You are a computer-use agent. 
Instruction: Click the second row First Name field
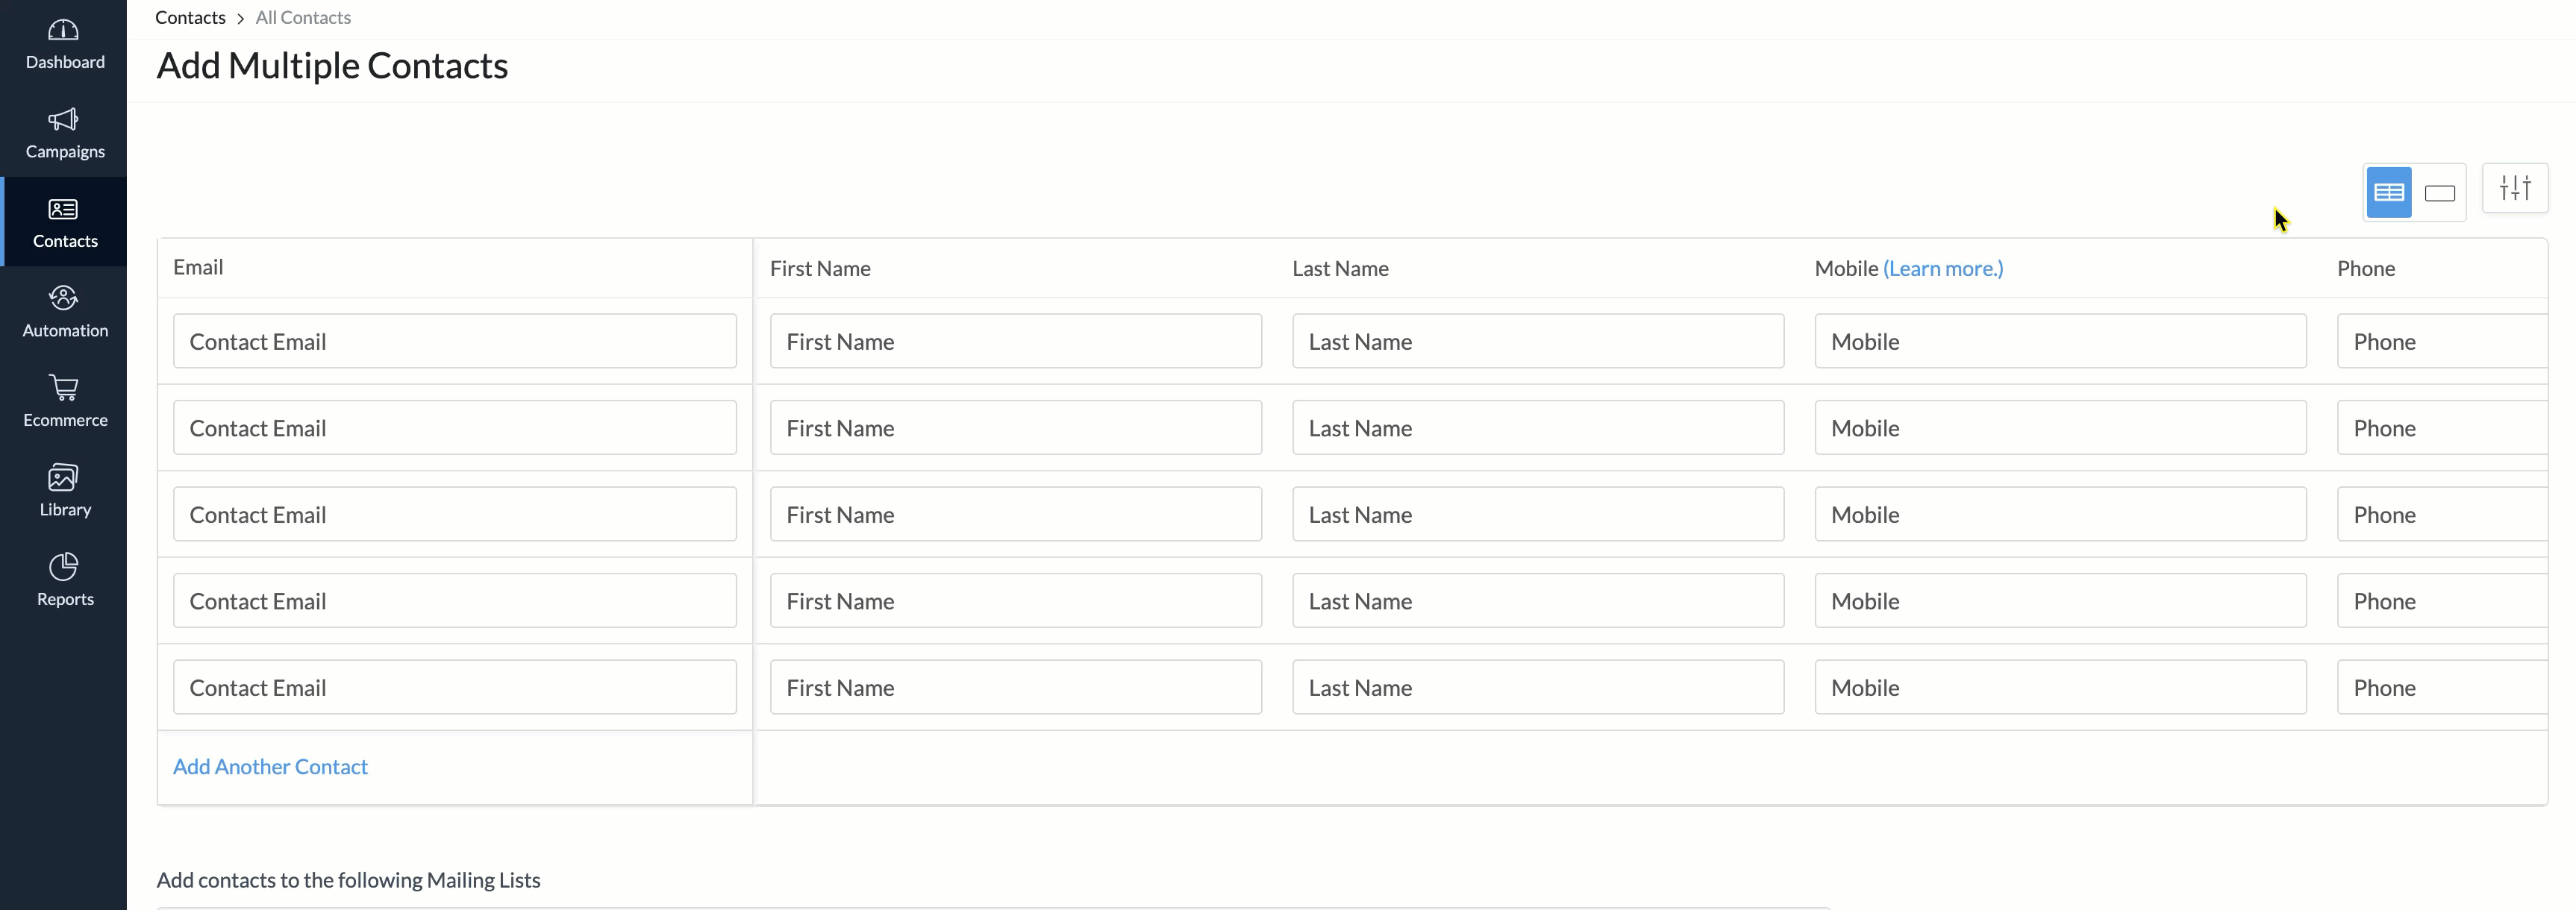pyautogui.click(x=1015, y=428)
